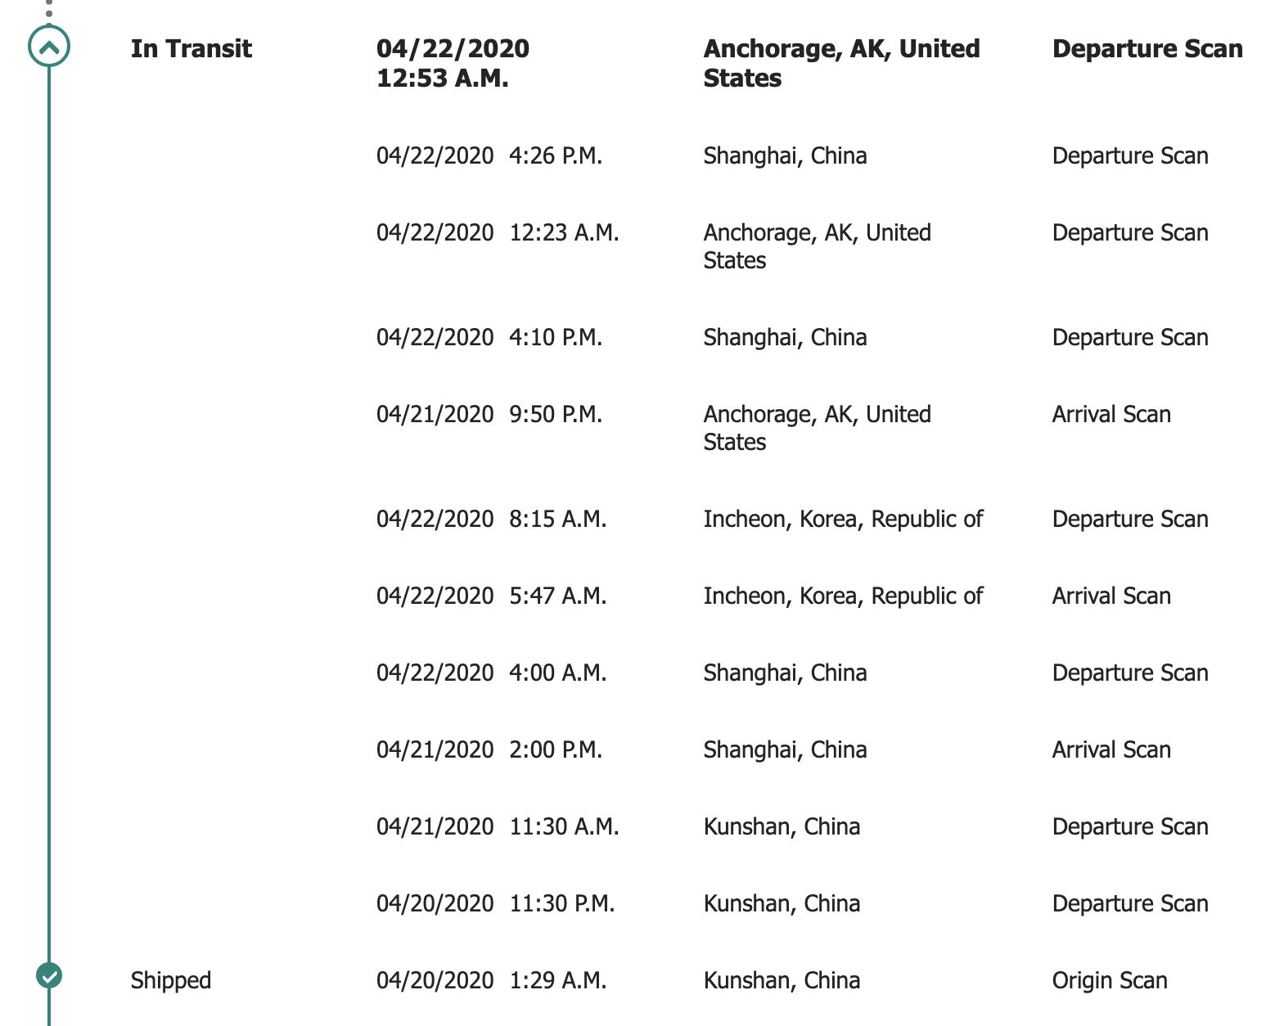
Task: Click the bold 12:53 A.M. timestamp
Action: 442,79
